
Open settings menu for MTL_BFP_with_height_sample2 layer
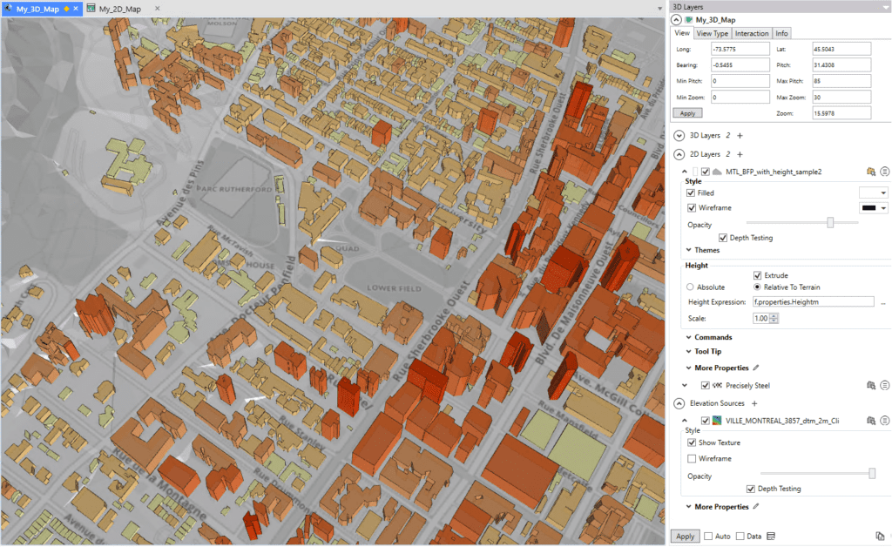[885, 172]
